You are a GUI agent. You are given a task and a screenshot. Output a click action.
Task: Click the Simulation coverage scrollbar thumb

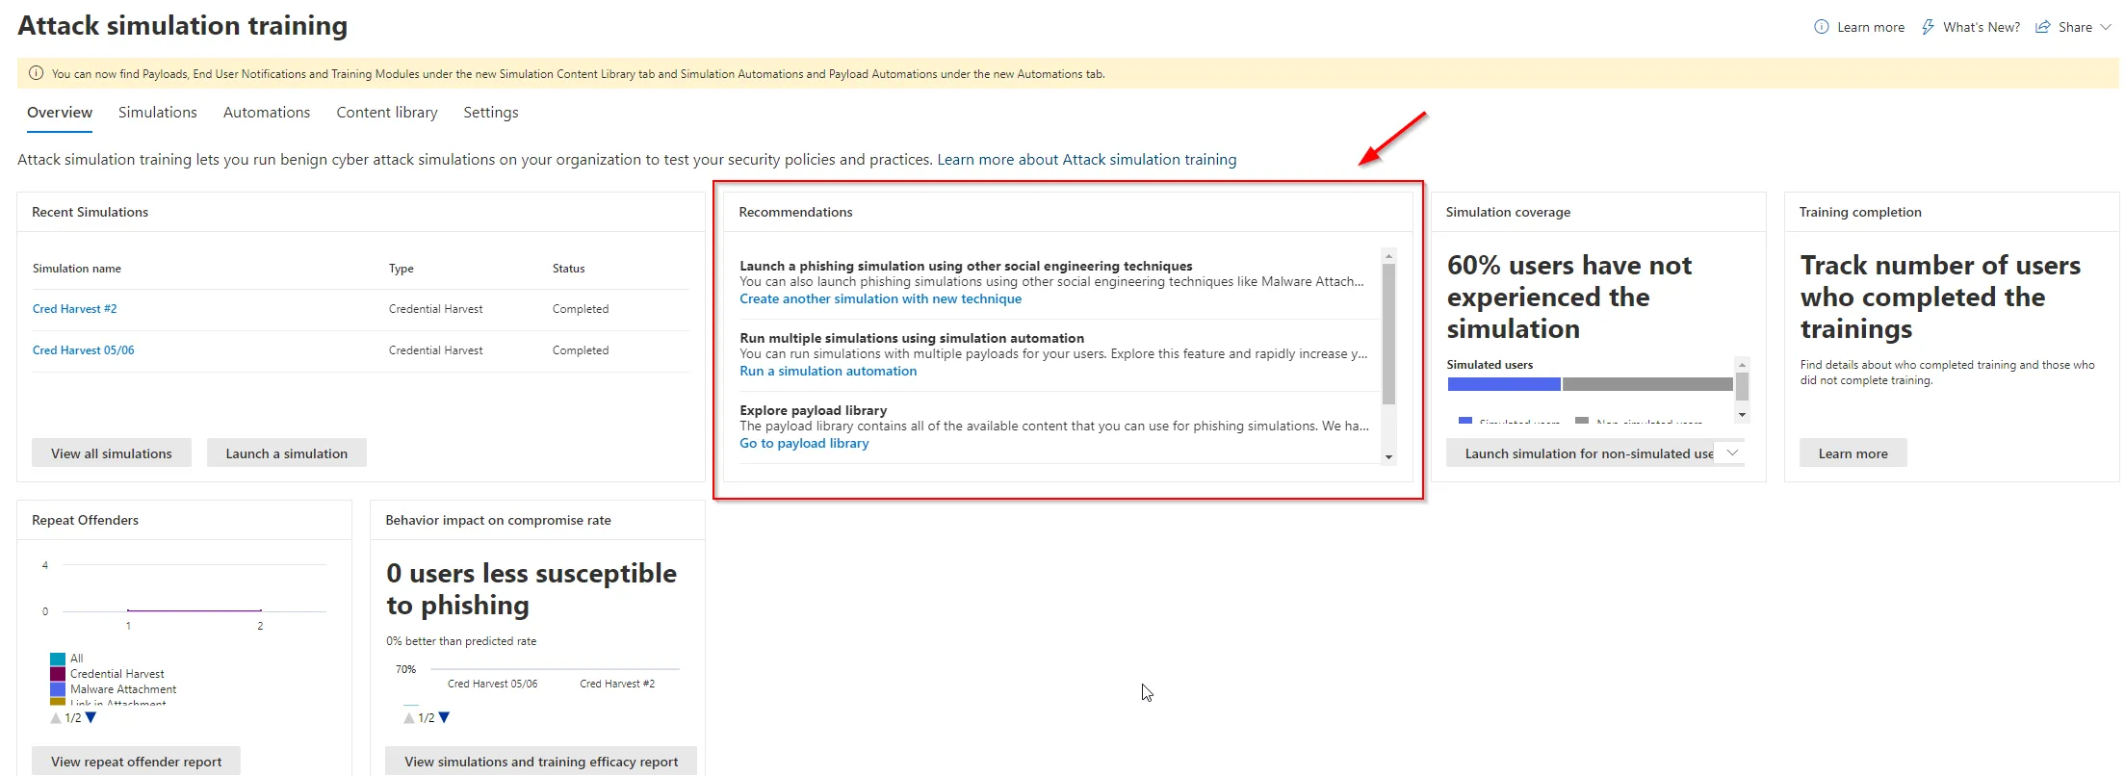point(1742,387)
